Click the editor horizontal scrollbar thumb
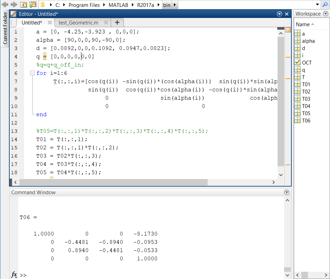330x279 pixels. (113, 182)
